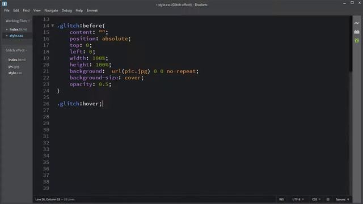Screen dimensions: 363x204
Task: Open the File menu
Action: (7, 10)
